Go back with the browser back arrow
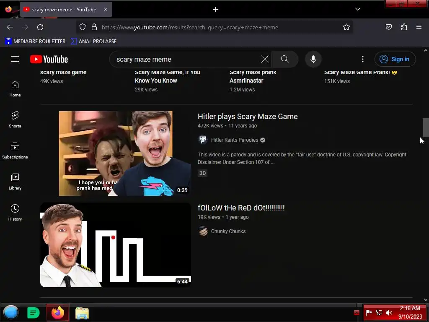Viewport: 429px width, 322px height. coord(10,27)
